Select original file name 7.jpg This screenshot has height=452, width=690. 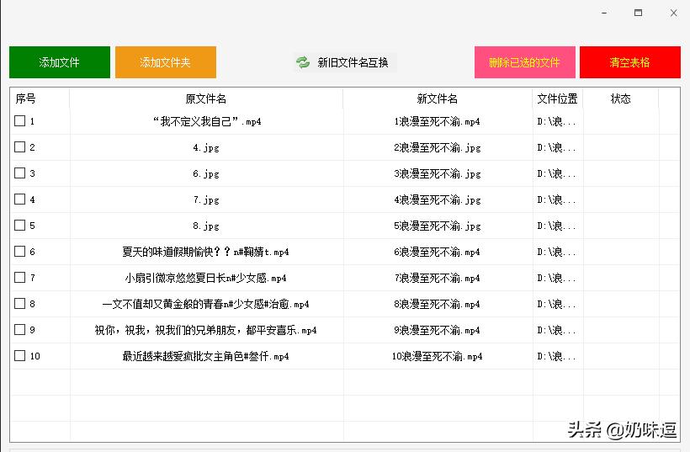pyautogui.click(x=206, y=199)
